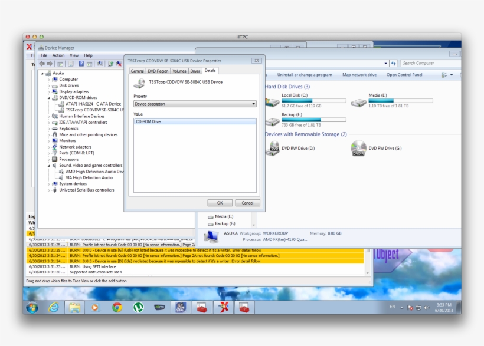484x346 pixels.
Task: Open the File menu in Device Manager
Action: pyautogui.click(x=44, y=55)
